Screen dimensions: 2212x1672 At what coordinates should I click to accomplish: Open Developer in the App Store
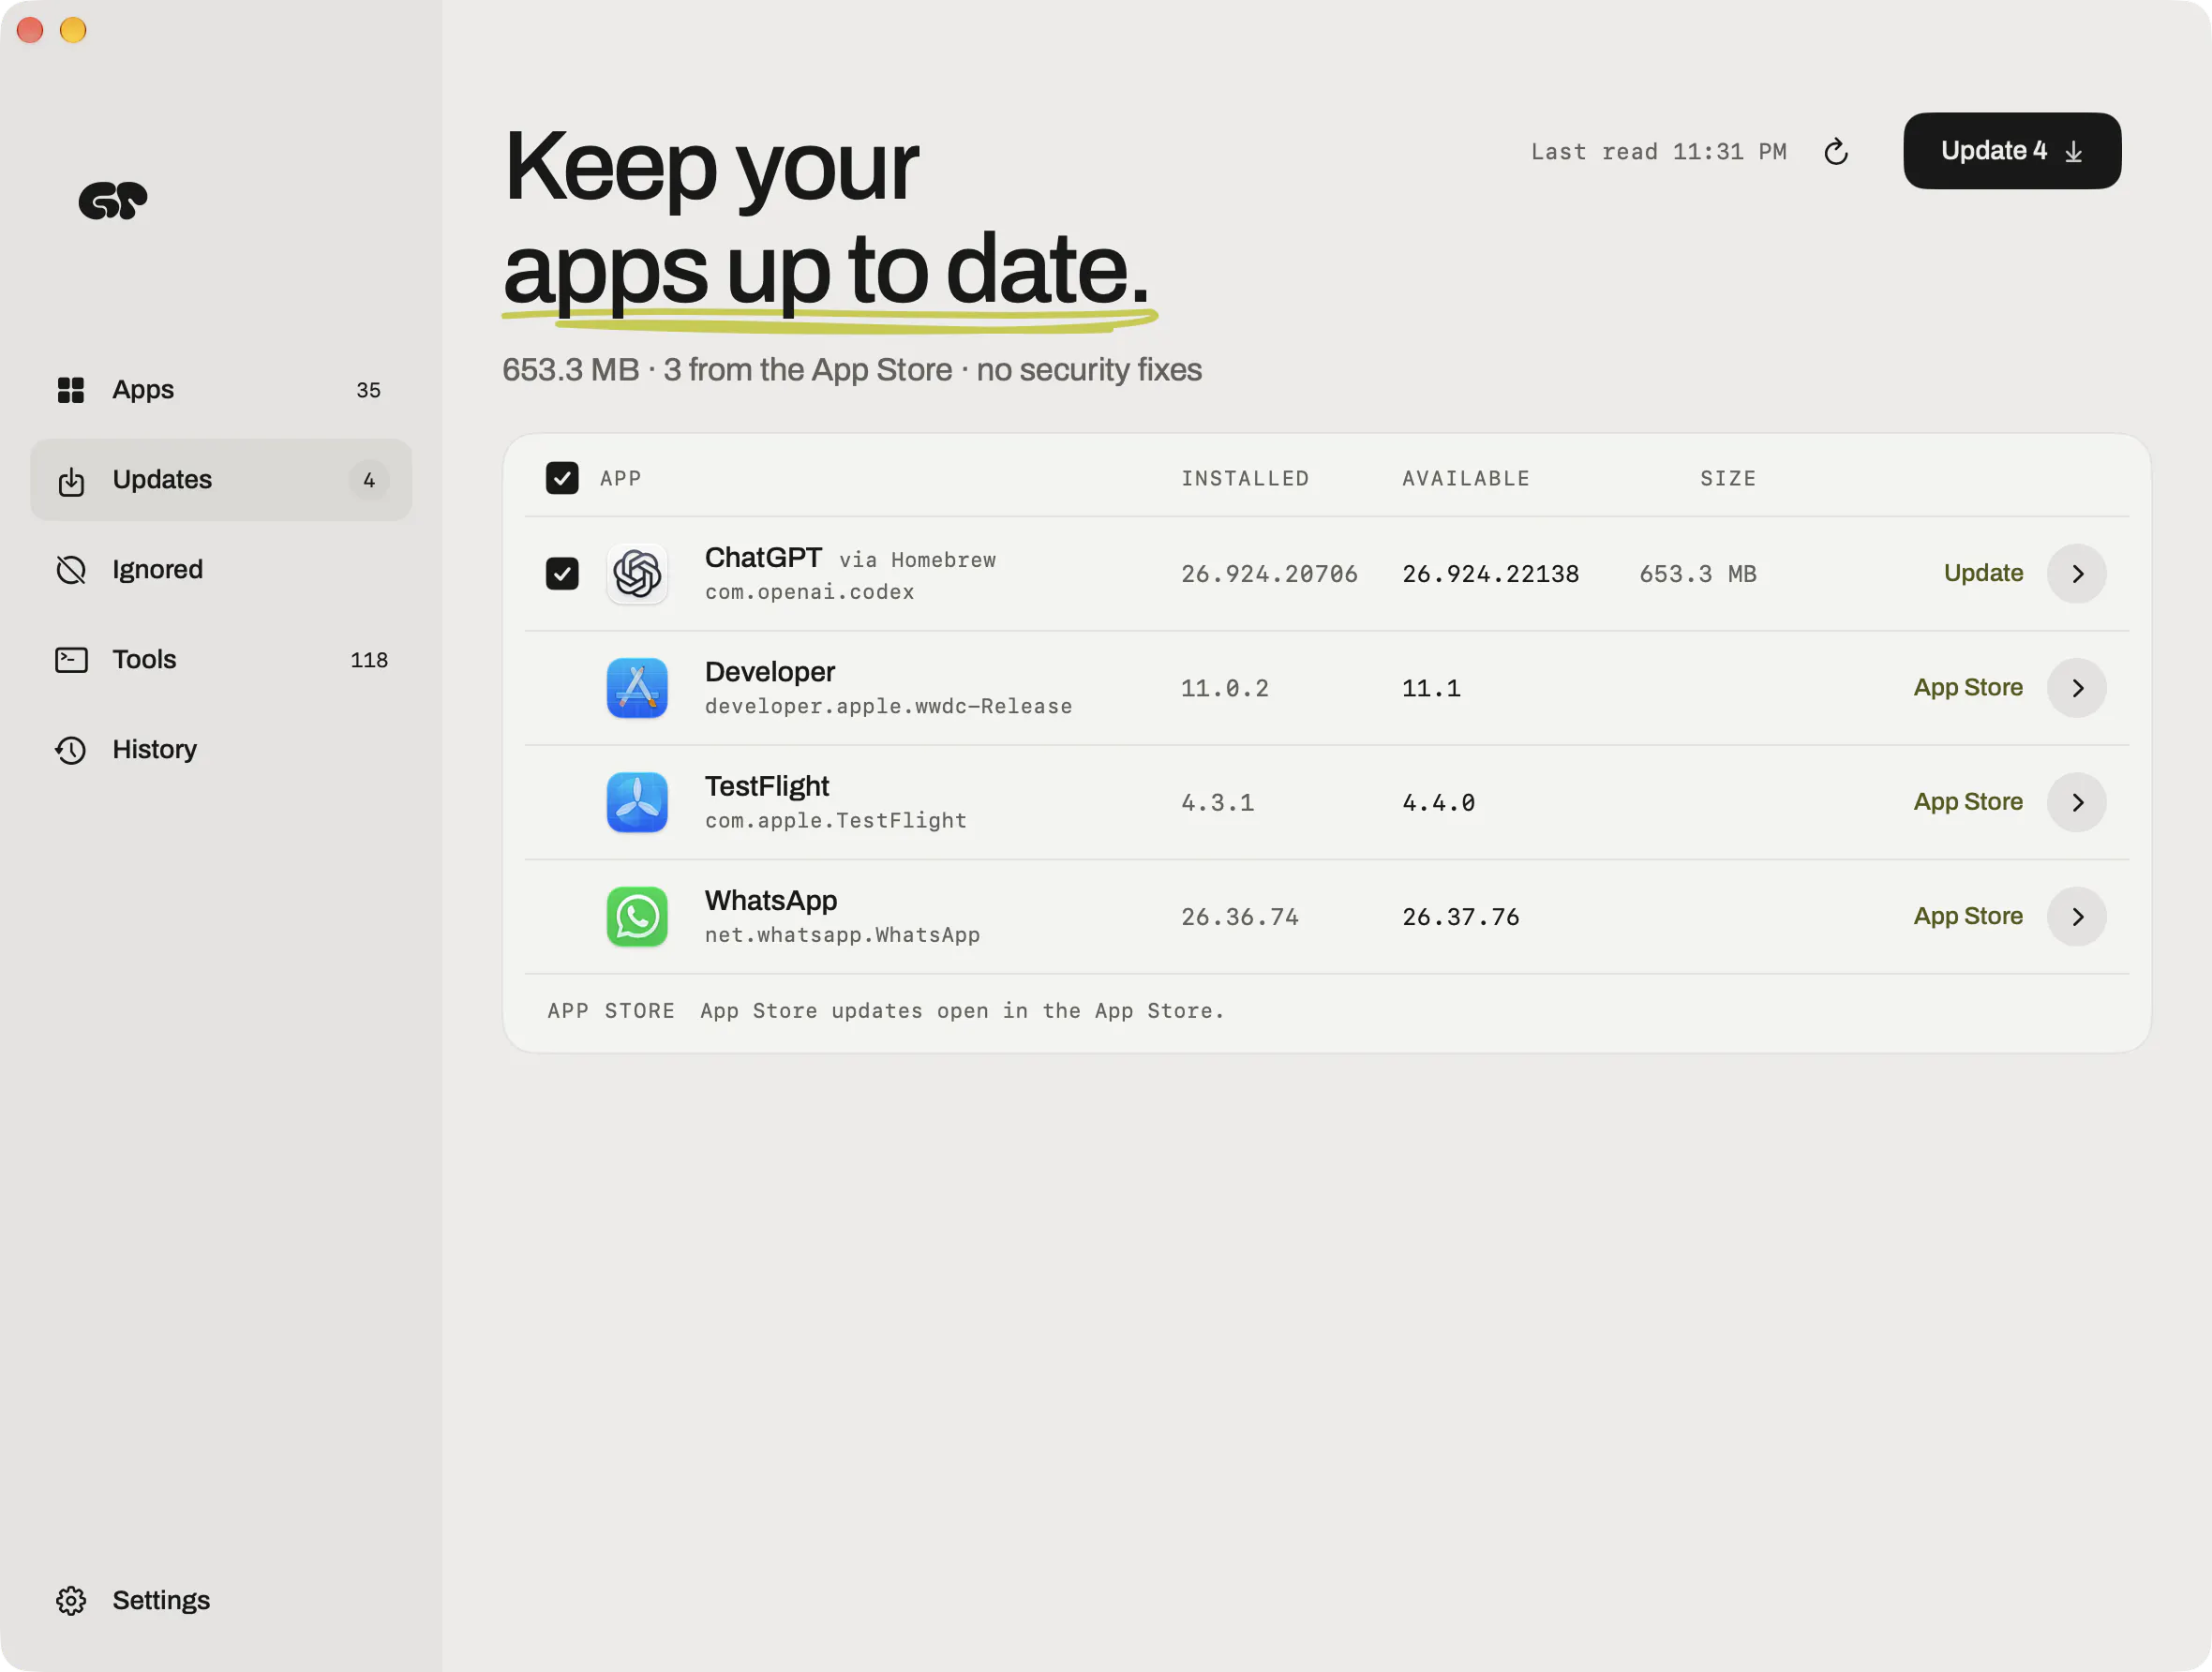(1968, 688)
